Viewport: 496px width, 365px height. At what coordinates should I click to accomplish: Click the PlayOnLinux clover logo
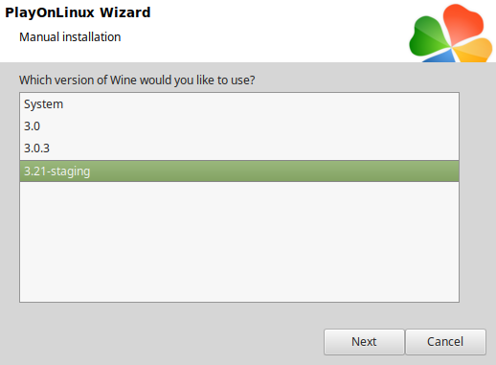(450, 34)
